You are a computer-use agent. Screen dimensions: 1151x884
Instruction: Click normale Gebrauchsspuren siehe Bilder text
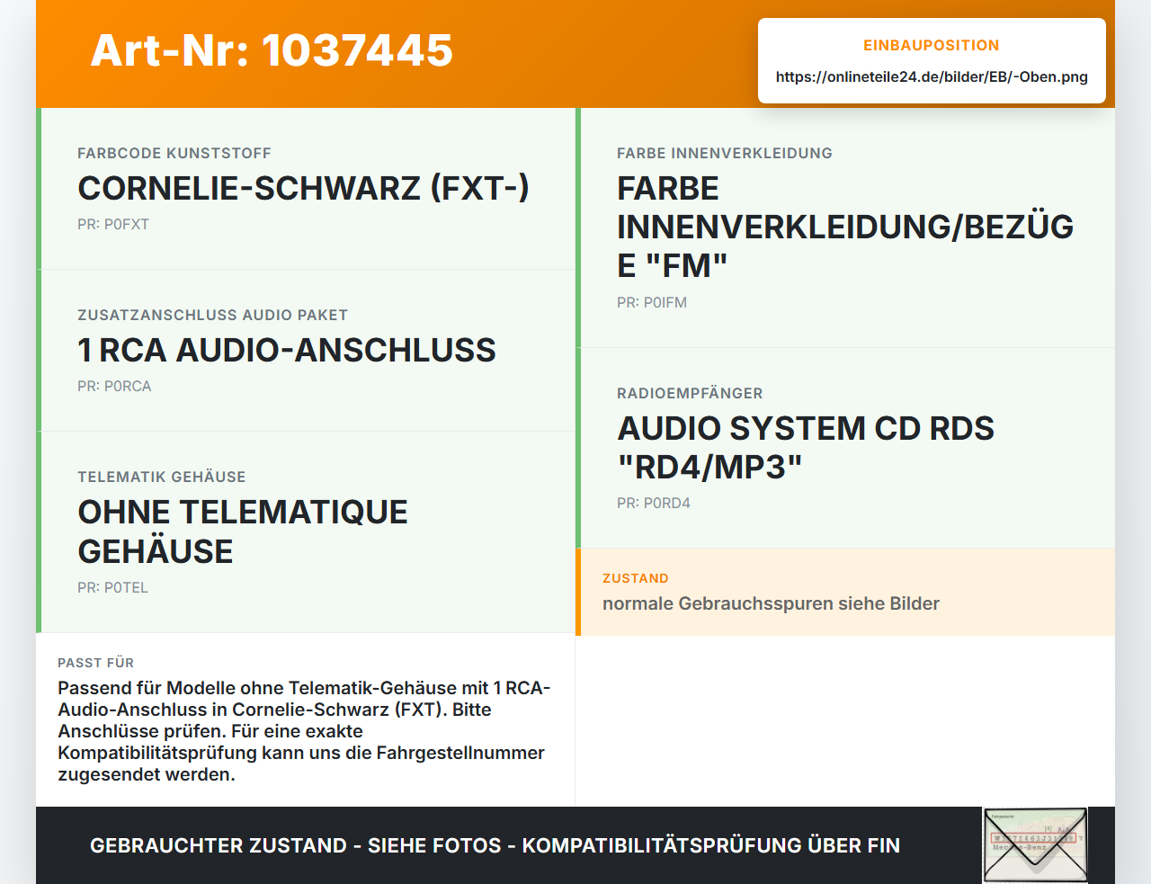click(x=771, y=603)
